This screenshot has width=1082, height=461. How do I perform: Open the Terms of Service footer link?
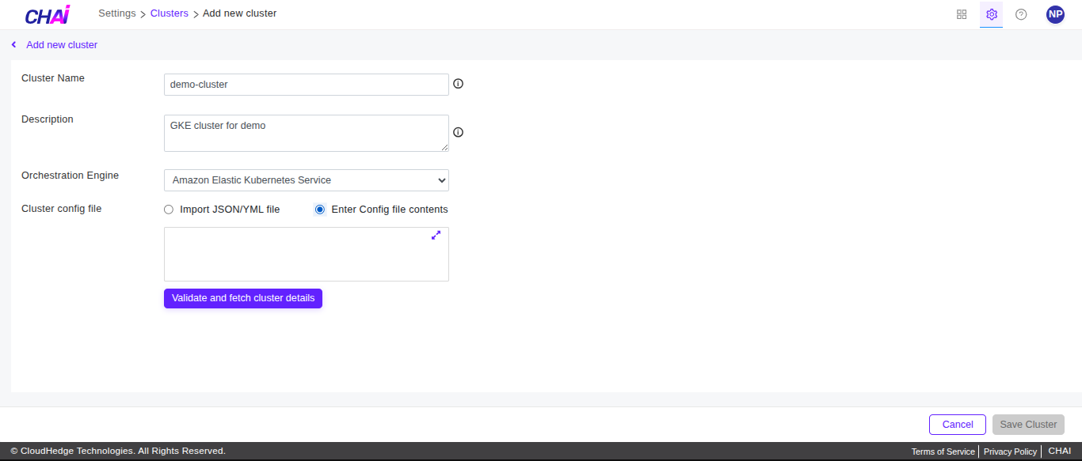943,452
